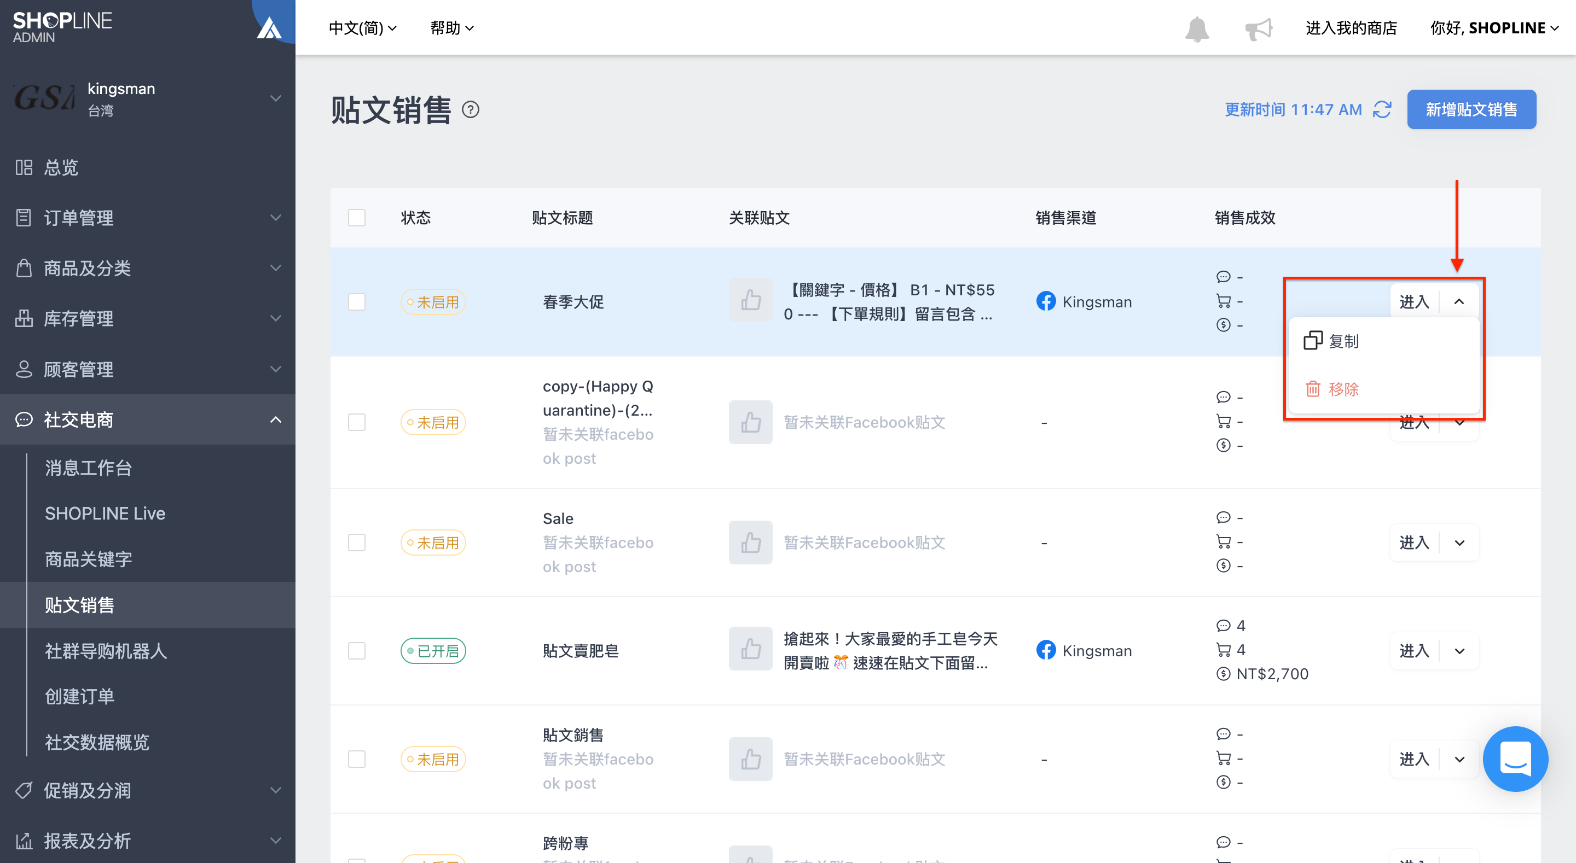This screenshot has height=863, width=1576.
Task: Click the 总览 dashboard icon
Action: click(x=24, y=167)
